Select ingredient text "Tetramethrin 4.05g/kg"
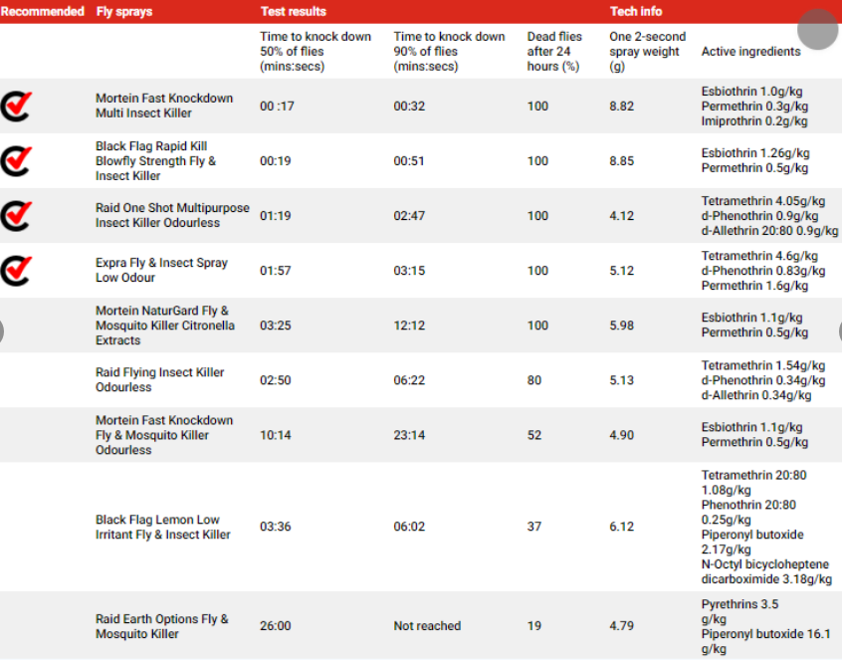 click(763, 201)
